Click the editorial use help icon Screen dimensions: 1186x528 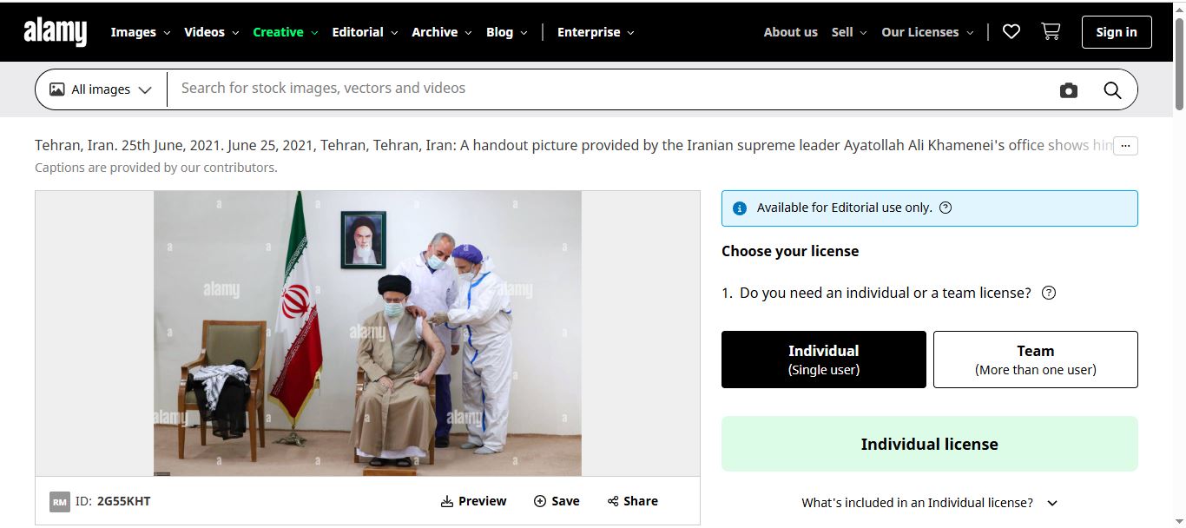[x=946, y=208]
